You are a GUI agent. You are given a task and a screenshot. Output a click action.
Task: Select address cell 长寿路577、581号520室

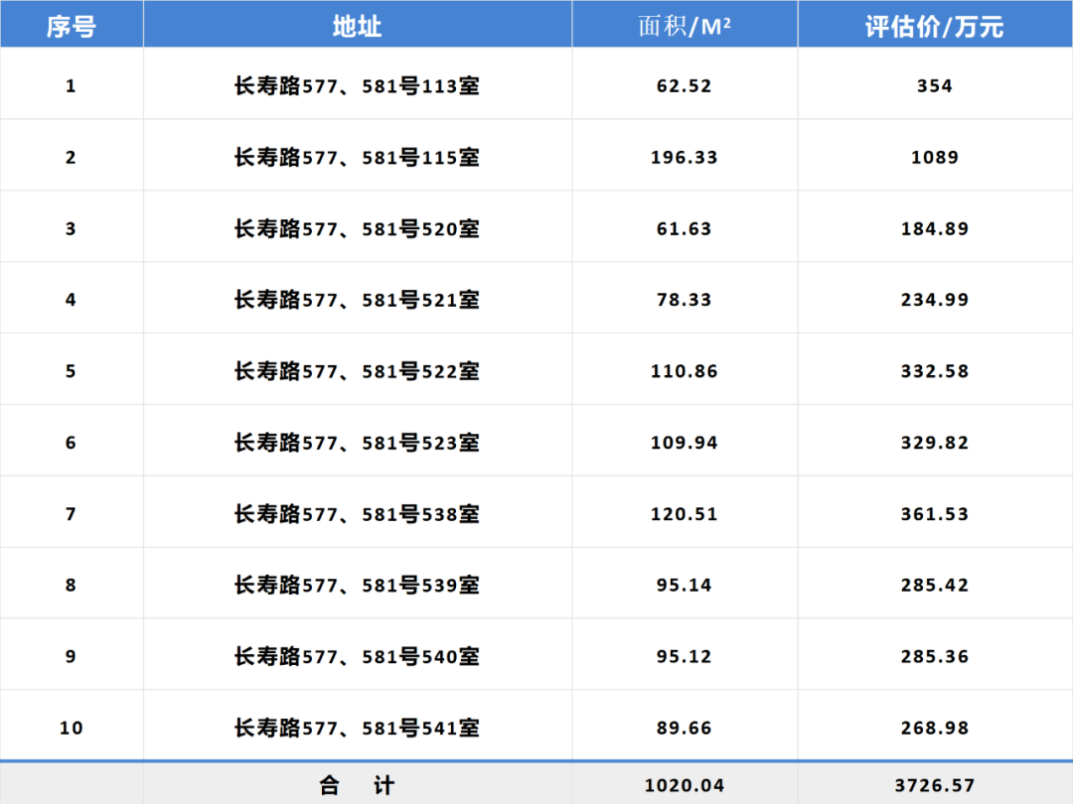(x=358, y=228)
